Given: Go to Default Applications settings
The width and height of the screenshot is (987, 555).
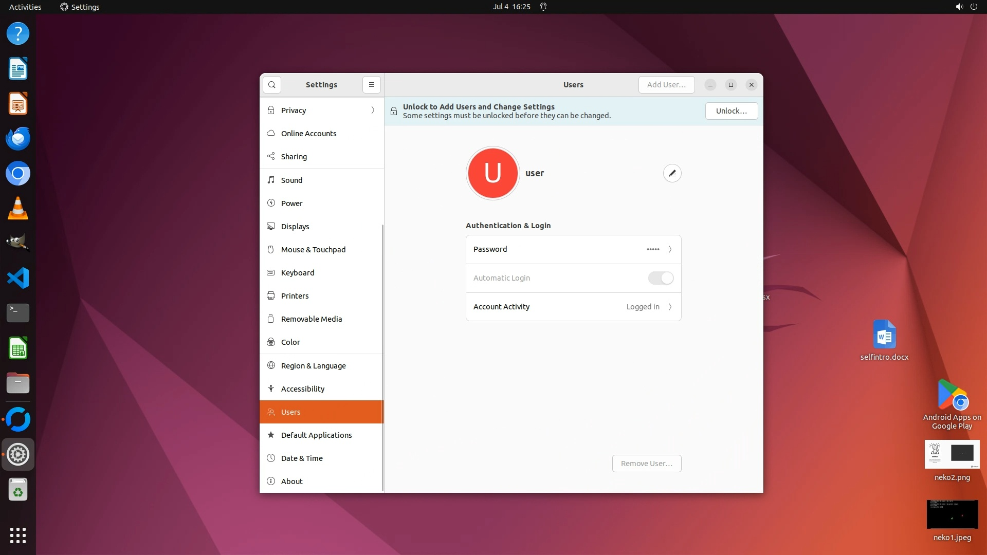Looking at the screenshot, I should [316, 435].
